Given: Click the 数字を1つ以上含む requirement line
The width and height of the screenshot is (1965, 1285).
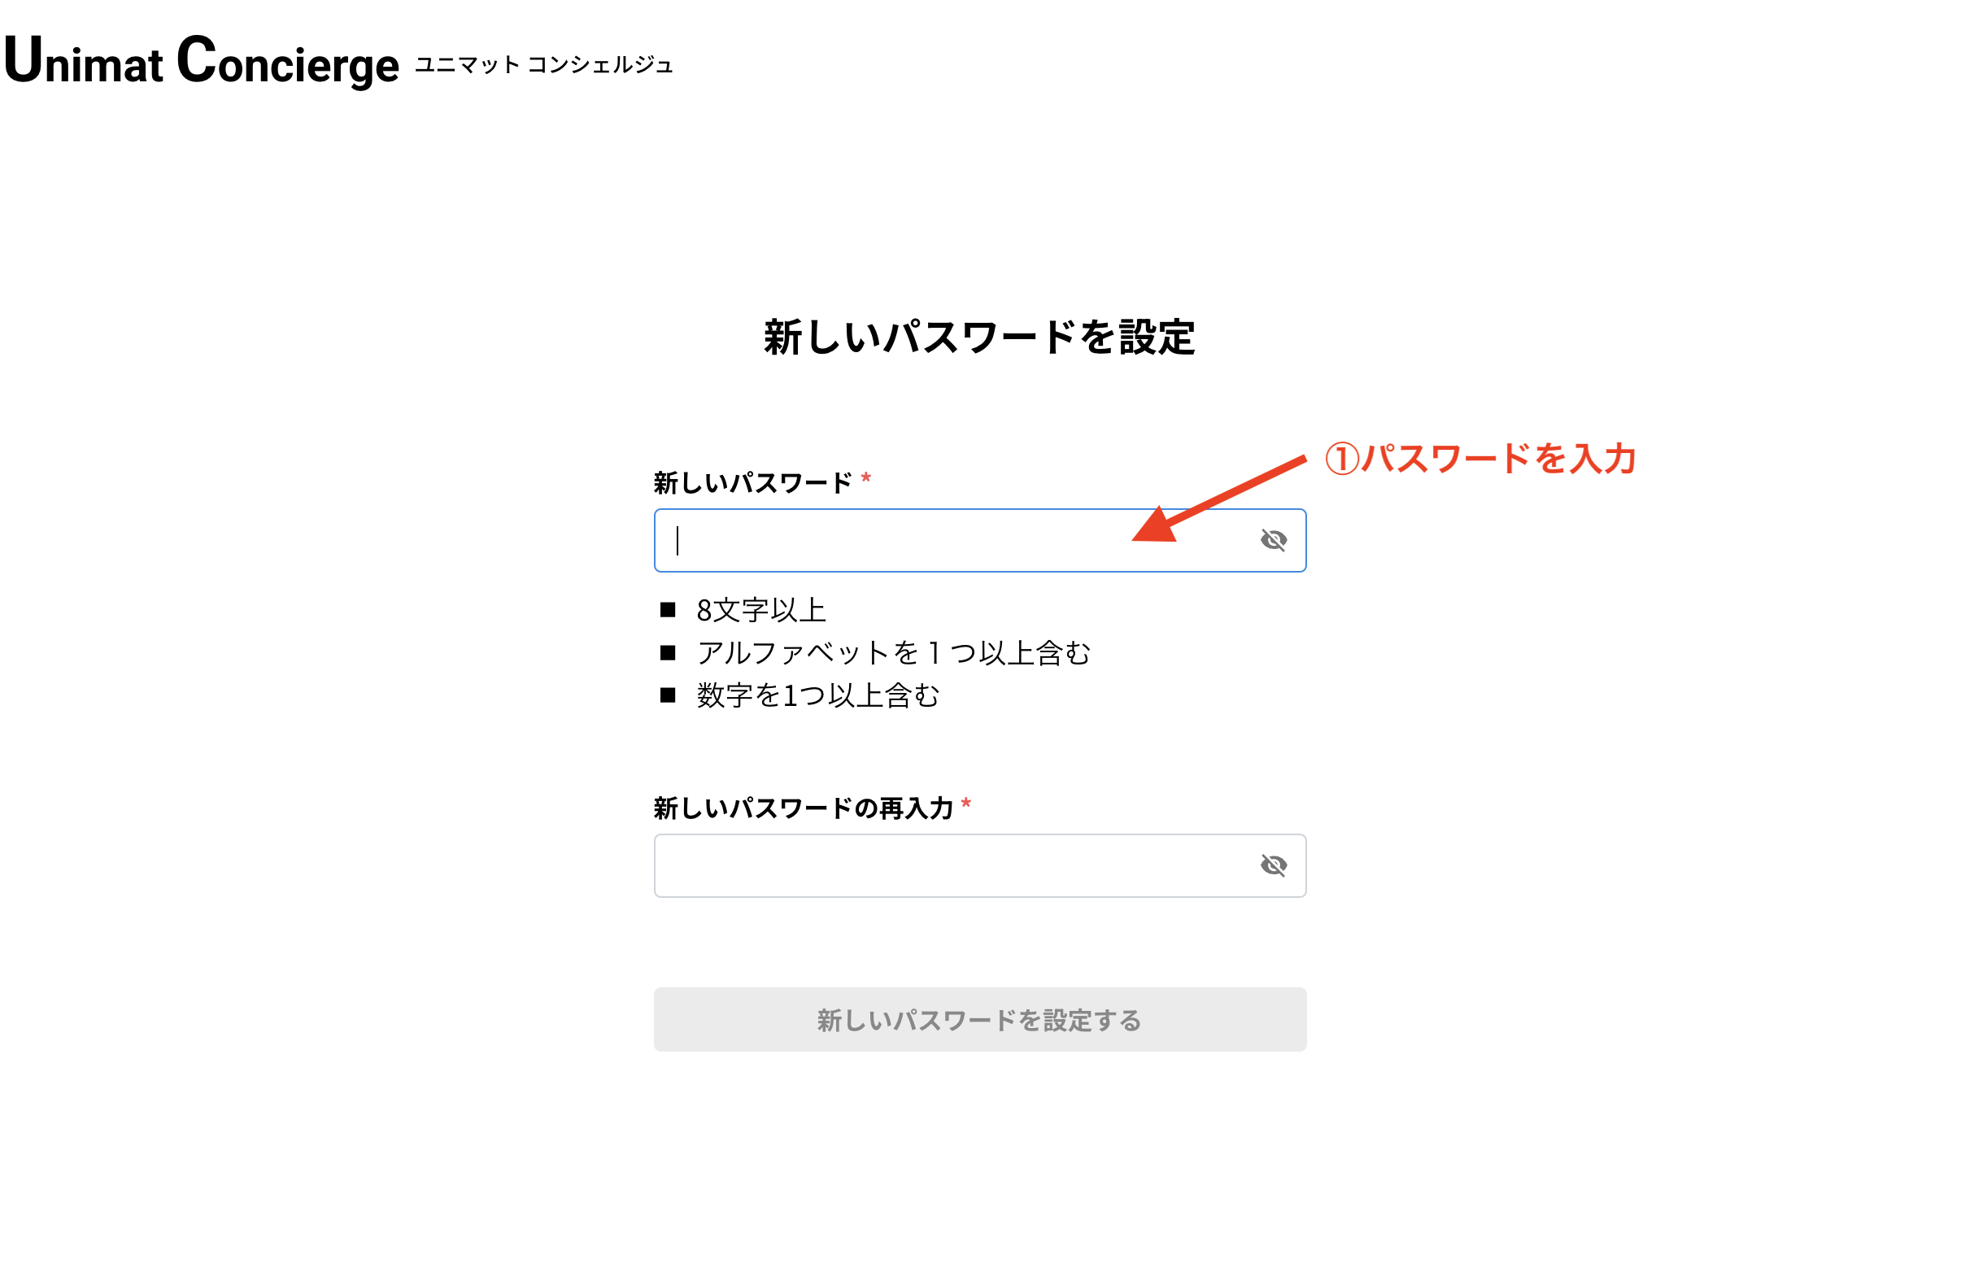Looking at the screenshot, I should [817, 696].
